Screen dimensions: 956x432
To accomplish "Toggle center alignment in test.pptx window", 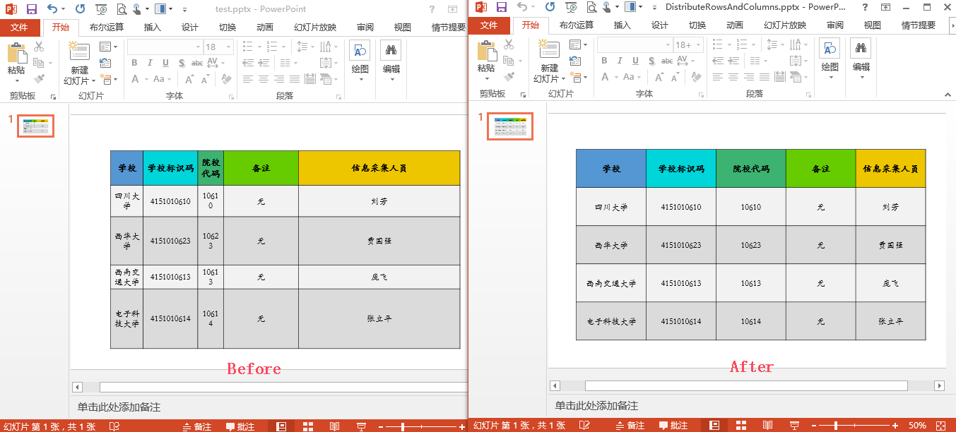I will coord(264,79).
